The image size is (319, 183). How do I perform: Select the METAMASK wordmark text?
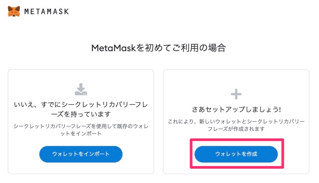(x=47, y=11)
